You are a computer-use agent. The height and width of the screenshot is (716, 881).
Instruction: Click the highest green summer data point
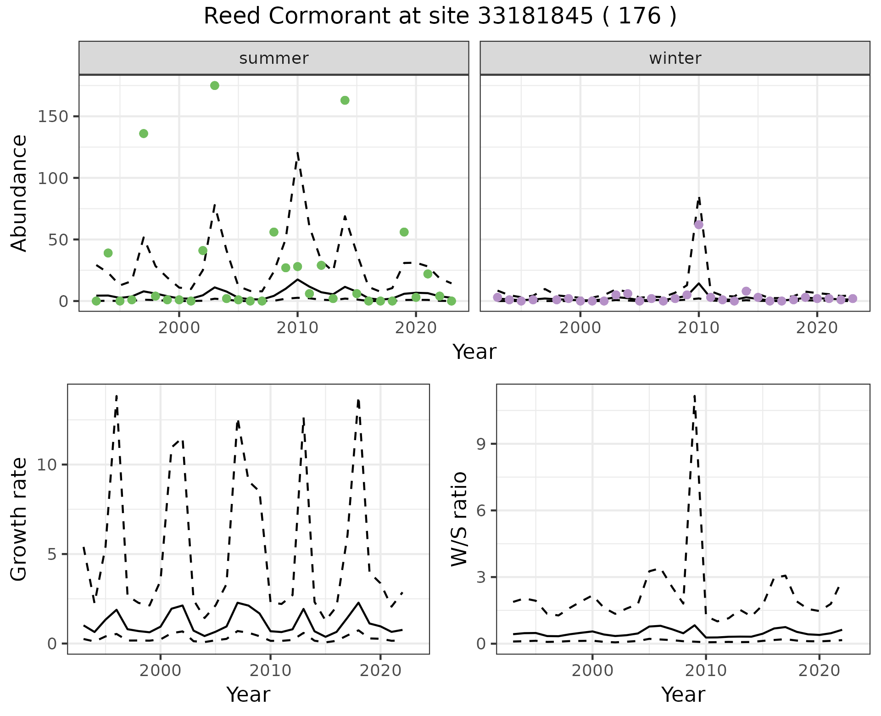pos(214,86)
